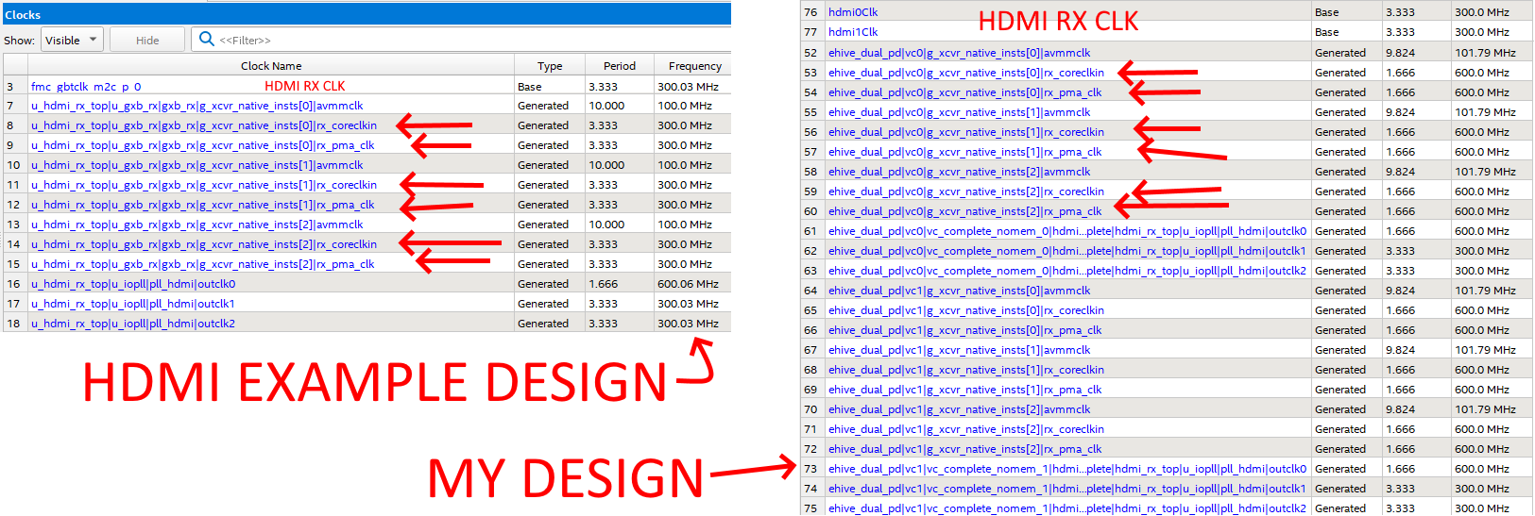This screenshot has width=1535, height=516.
Task: Open the Show 'Visible' dropdown
Action: tap(72, 40)
